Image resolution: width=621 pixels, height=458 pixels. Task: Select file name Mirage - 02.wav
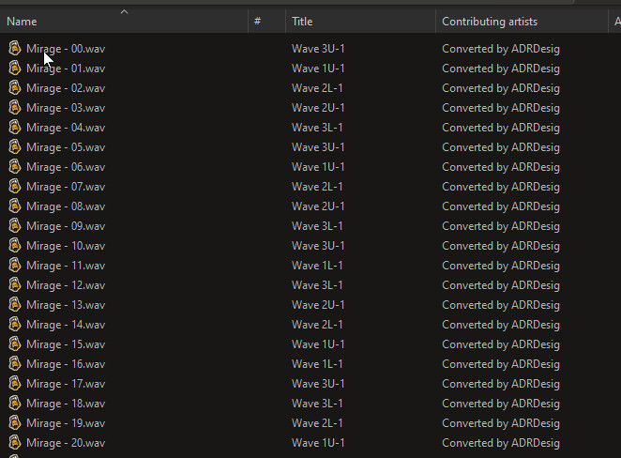(x=66, y=88)
